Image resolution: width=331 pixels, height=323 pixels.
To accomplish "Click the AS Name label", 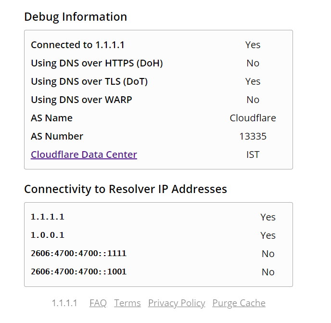I will coord(51,118).
